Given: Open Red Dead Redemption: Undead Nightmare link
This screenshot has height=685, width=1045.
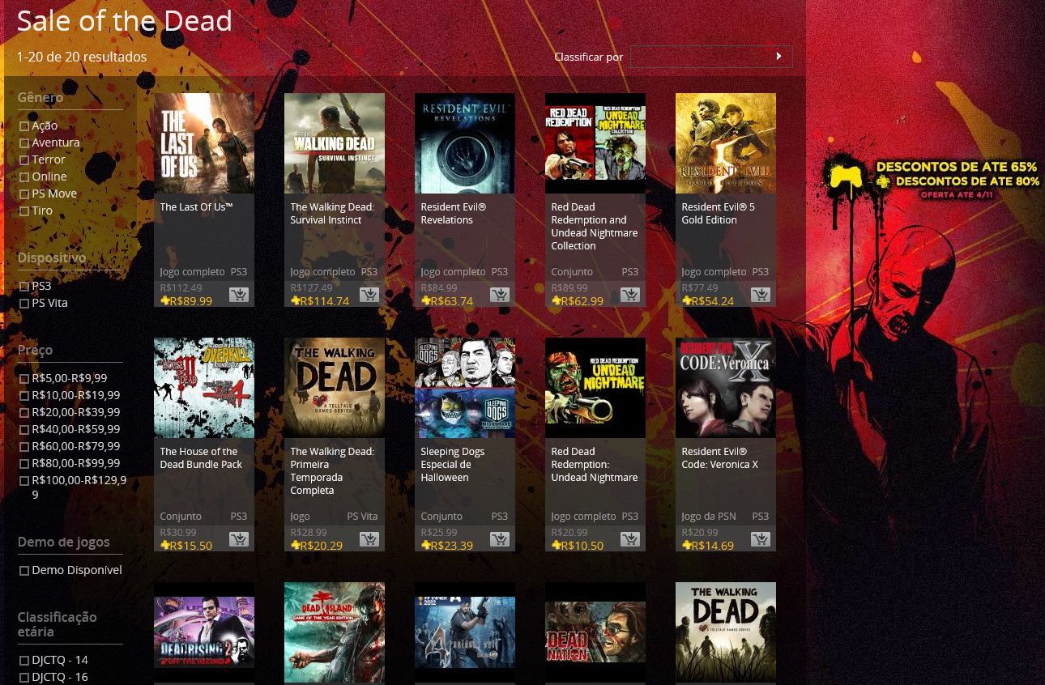Looking at the screenshot, I should tap(594, 465).
